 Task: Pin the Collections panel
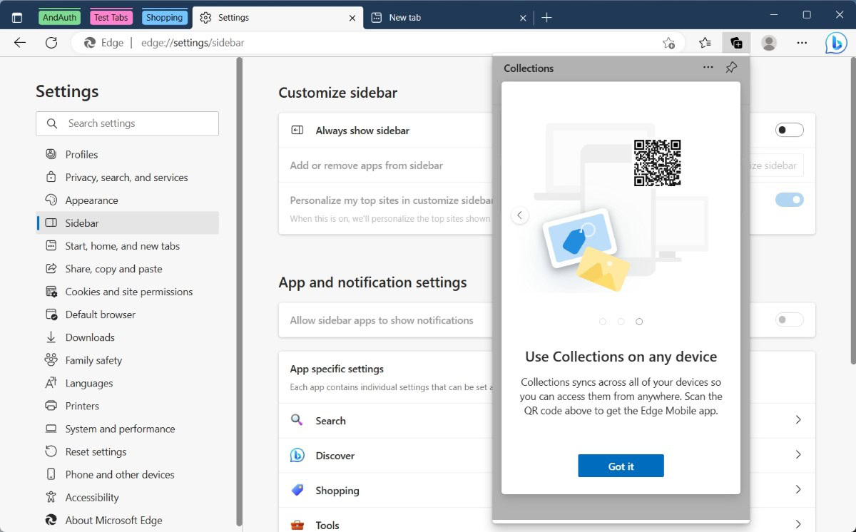tap(731, 68)
